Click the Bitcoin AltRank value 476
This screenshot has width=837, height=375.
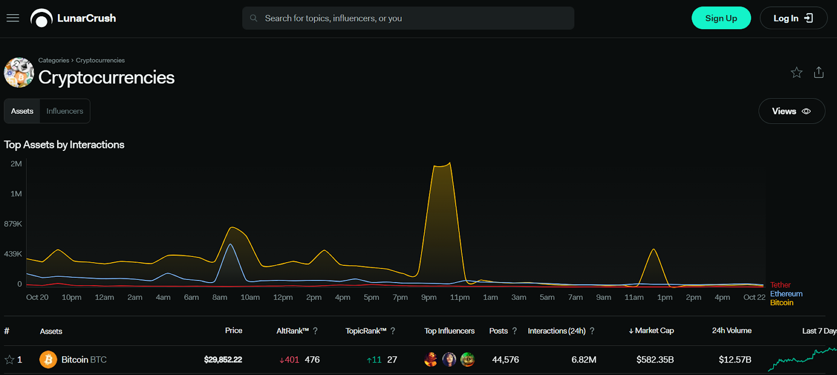312,360
